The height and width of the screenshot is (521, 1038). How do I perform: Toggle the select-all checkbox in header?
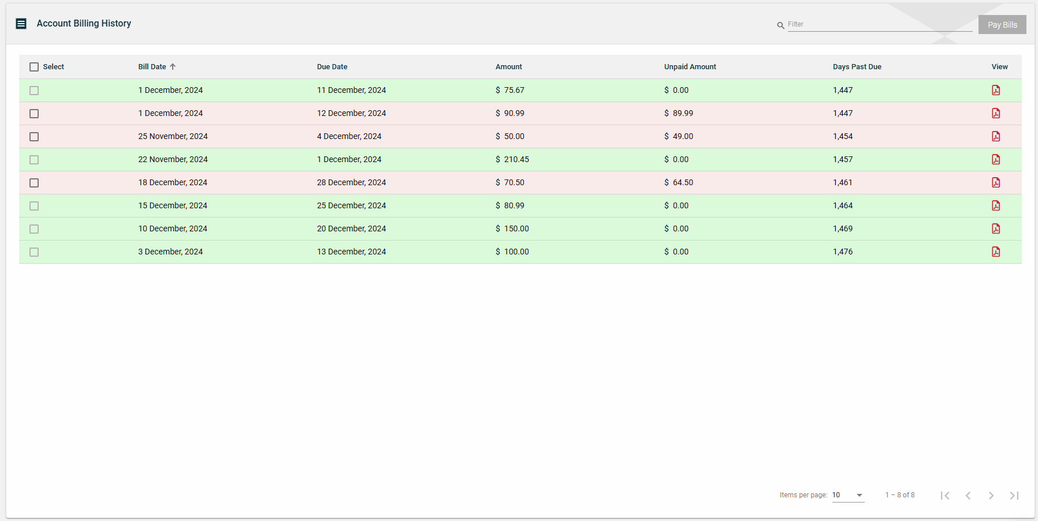[x=34, y=67]
